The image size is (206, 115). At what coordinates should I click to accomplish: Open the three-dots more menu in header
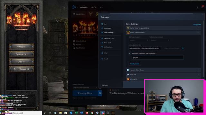tap(101, 7)
